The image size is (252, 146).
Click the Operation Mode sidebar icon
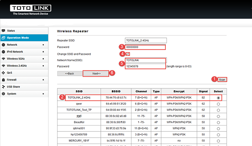pos(3,37)
